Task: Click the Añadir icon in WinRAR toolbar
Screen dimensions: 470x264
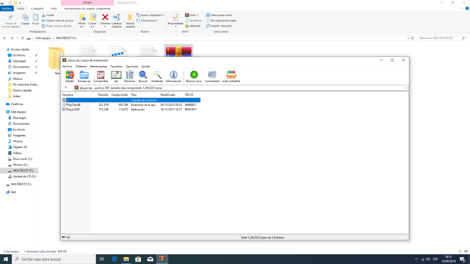Action: pos(69,76)
